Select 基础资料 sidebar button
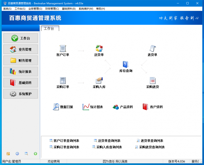This screenshot has height=165, width=204. tap(21, 83)
